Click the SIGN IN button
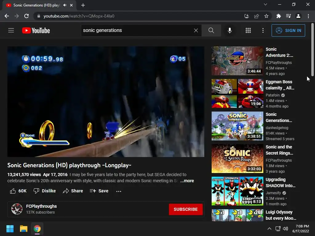 288,30
